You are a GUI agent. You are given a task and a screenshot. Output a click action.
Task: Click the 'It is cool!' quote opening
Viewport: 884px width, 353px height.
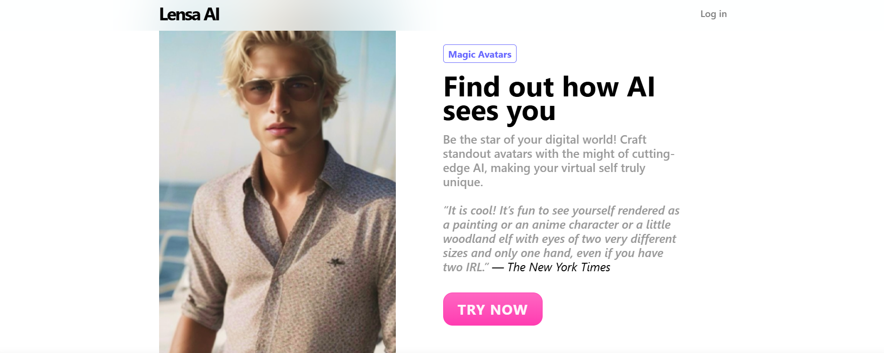pos(470,210)
